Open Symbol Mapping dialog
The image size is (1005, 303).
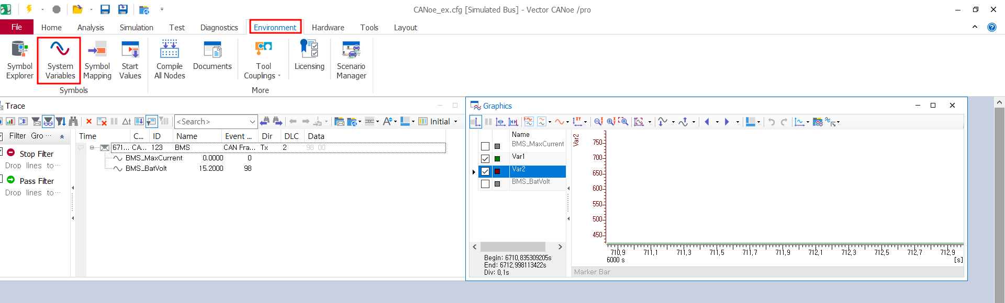pyautogui.click(x=97, y=61)
